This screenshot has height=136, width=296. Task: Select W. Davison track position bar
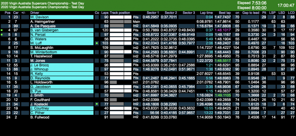point(121,17)
